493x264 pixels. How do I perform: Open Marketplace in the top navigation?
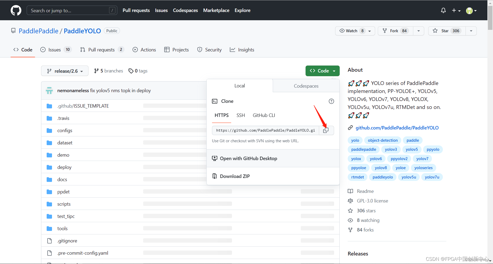point(216,10)
